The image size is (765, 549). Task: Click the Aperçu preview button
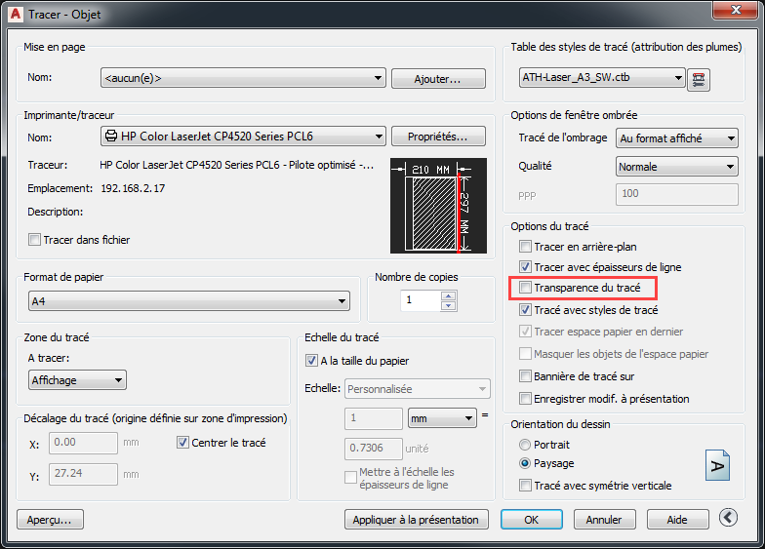tap(50, 520)
